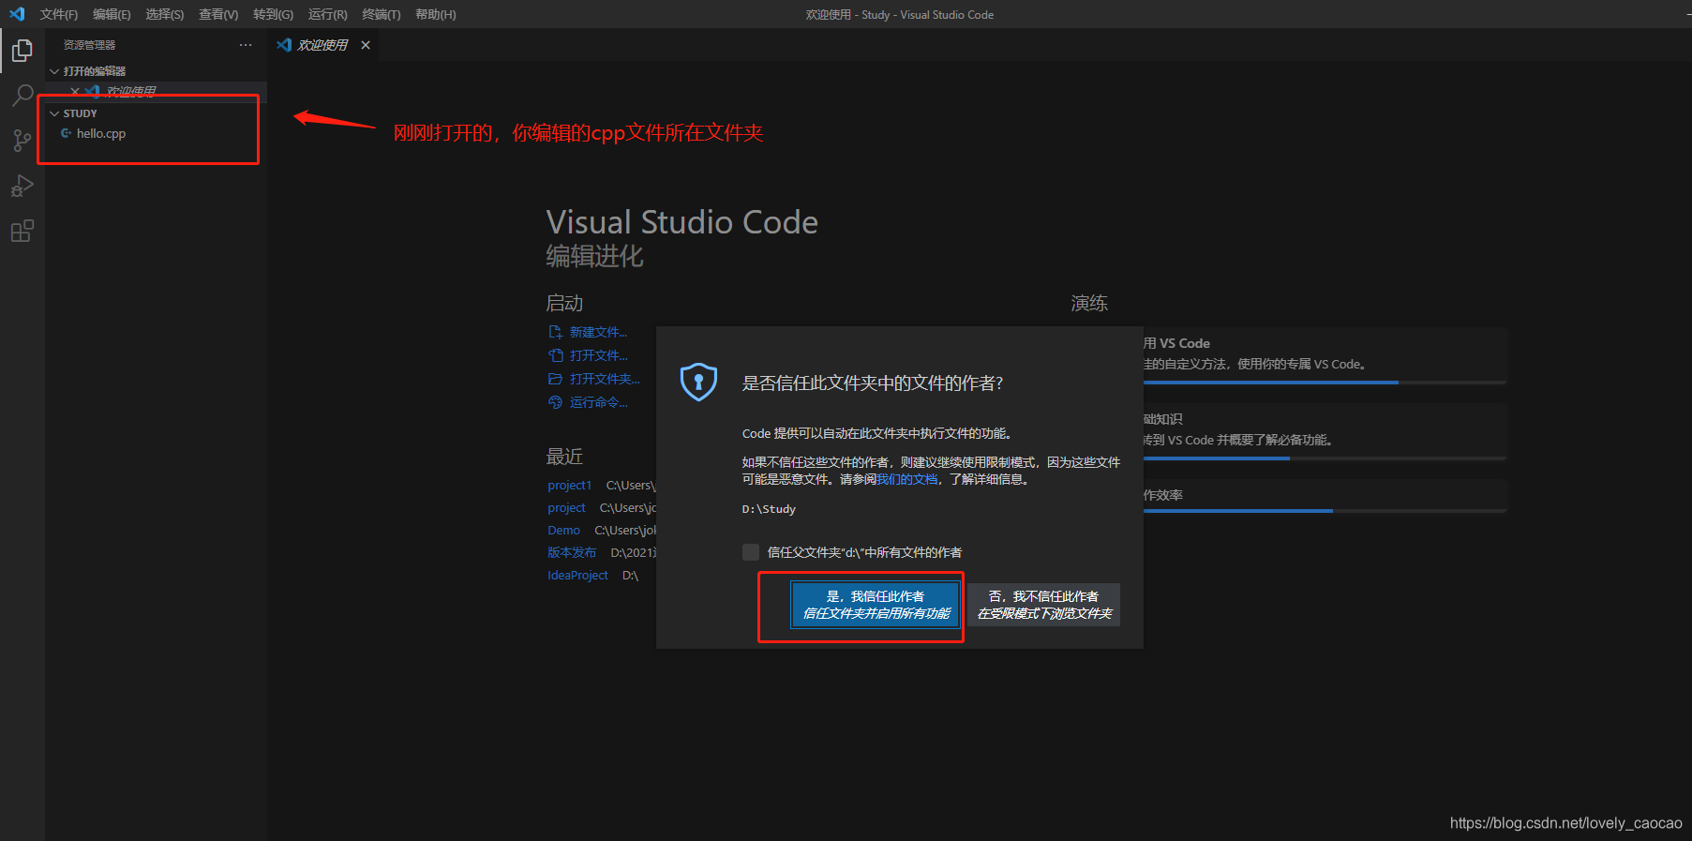Open the 帮助(H) menu
Image resolution: width=1692 pixels, height=841 pixels.
coord(435,14)
